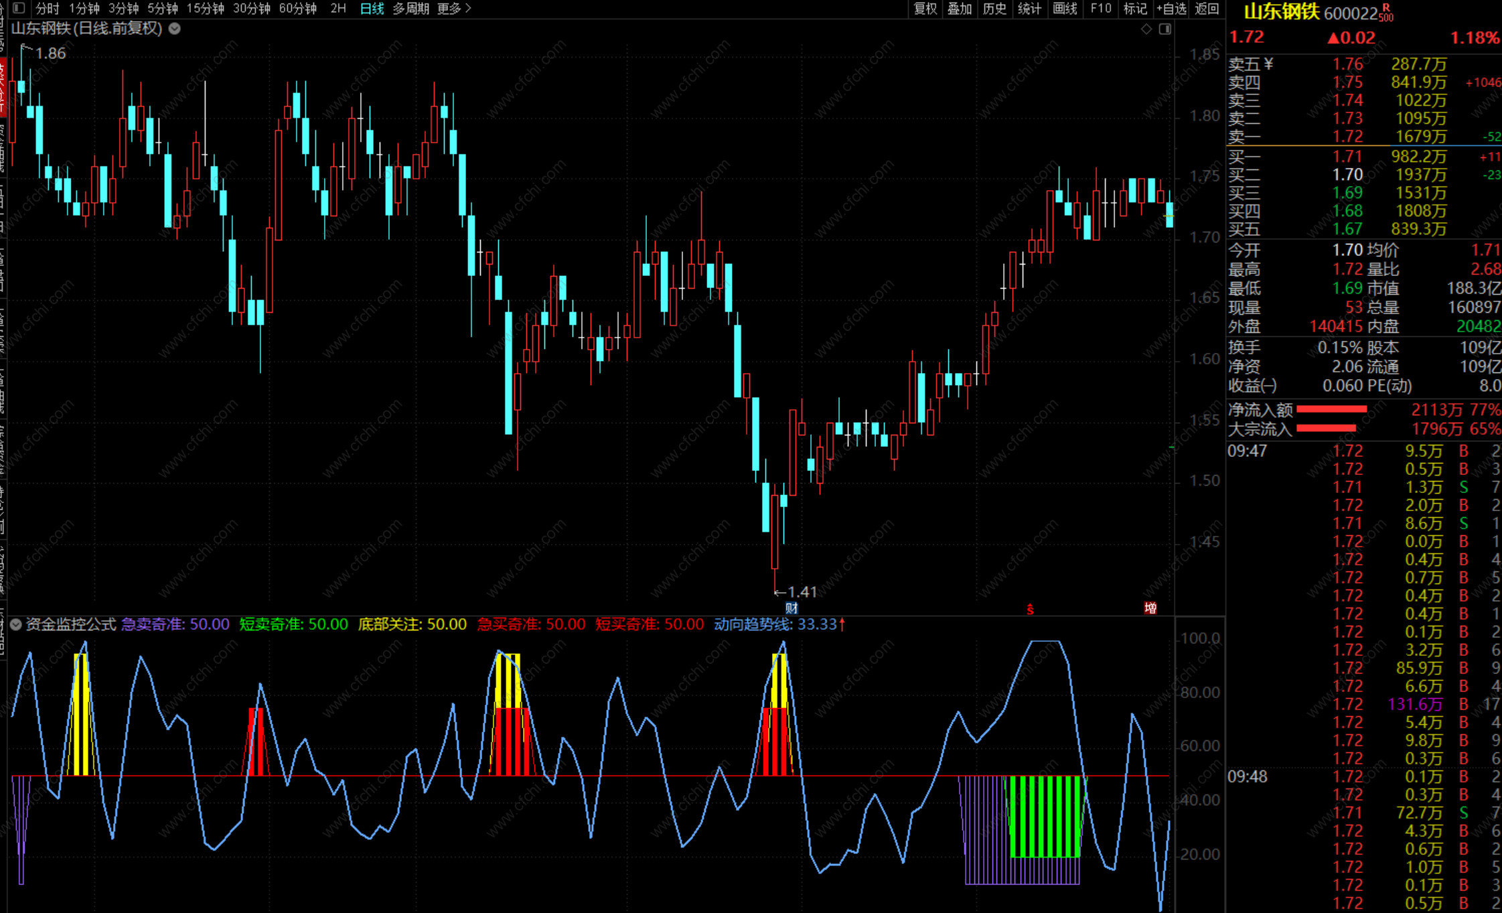The height and width of the screenshot is (913, 1502).
Task: Click the red 净流入额 flow bar
Action: (1331, 409)
